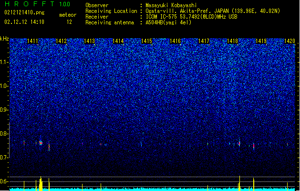The height and width of the screenshot is (191, 300).
Task: Click the meteor label
Action: click(x=68, y=15)
